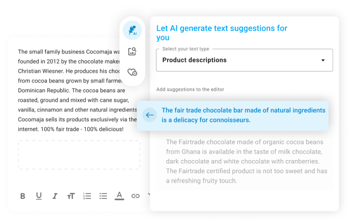Open the Select your text type field
This screenshot has width=351, height=223.
[x=245, y=60]
